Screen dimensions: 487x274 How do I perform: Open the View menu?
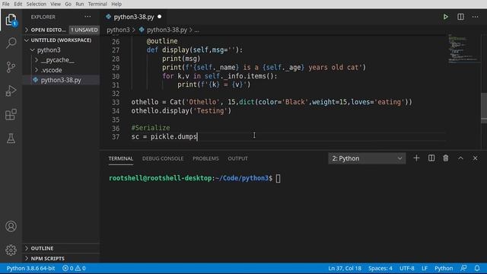pyautogui.click(x=56, y=4)
